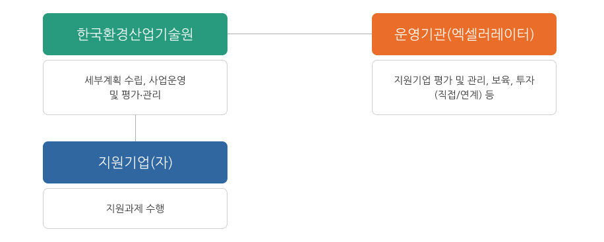604x242 pixels.
Task: Select the 지원과제 수행 description box
Action: (135, 208)
